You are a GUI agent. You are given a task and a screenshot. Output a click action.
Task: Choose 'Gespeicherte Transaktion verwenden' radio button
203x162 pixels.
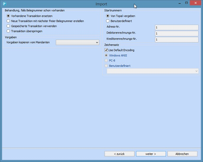coord(9,26)
